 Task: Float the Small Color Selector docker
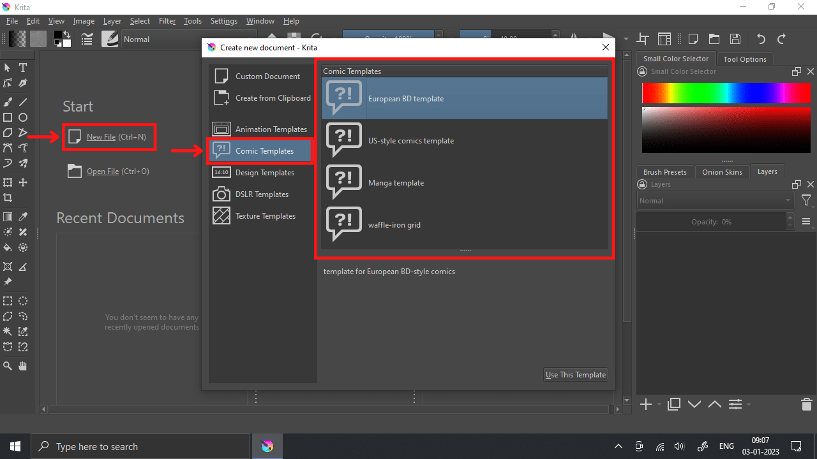pos(796,71)
